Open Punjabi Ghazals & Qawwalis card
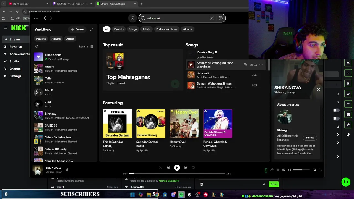This screenshot has height=199, width=354. pyautogui.click(x=218, y=131)
